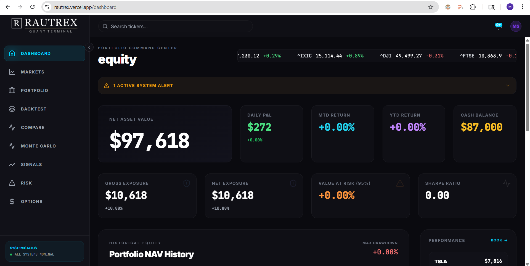Click the browser back arrow
The height and width of the screenshot is (266, 530).
[8, 7]
